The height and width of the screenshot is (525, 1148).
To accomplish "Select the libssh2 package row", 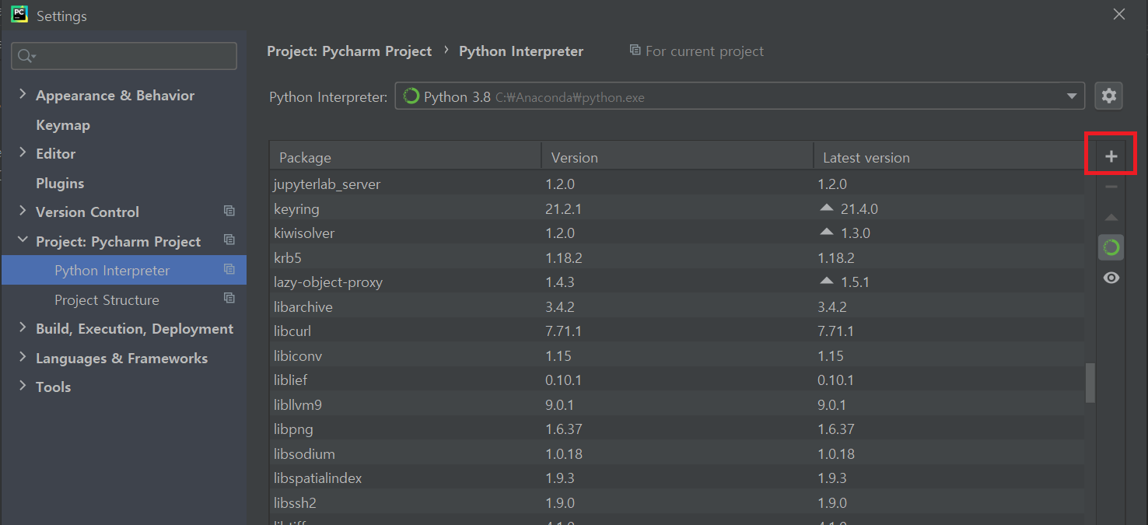I will [677, 502].
